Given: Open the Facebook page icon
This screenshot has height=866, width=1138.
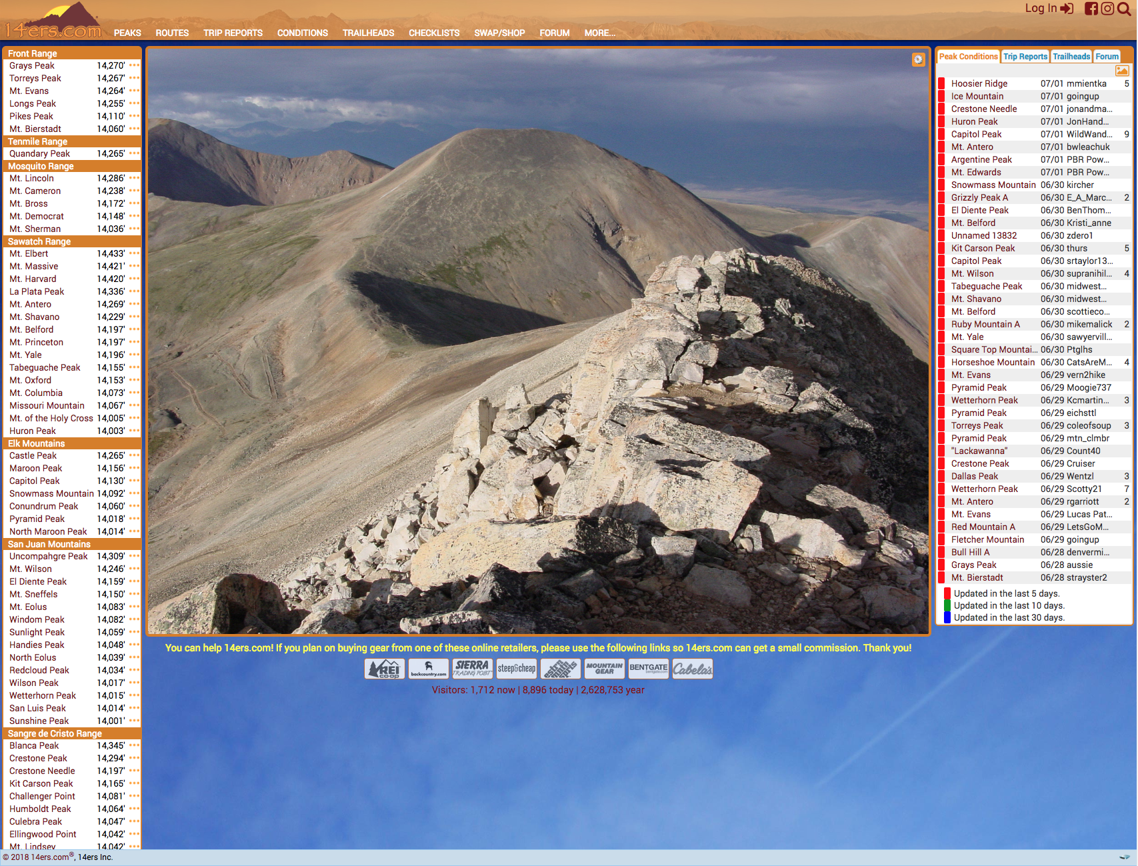Looking at the screenshot, I should [1091, 9].
